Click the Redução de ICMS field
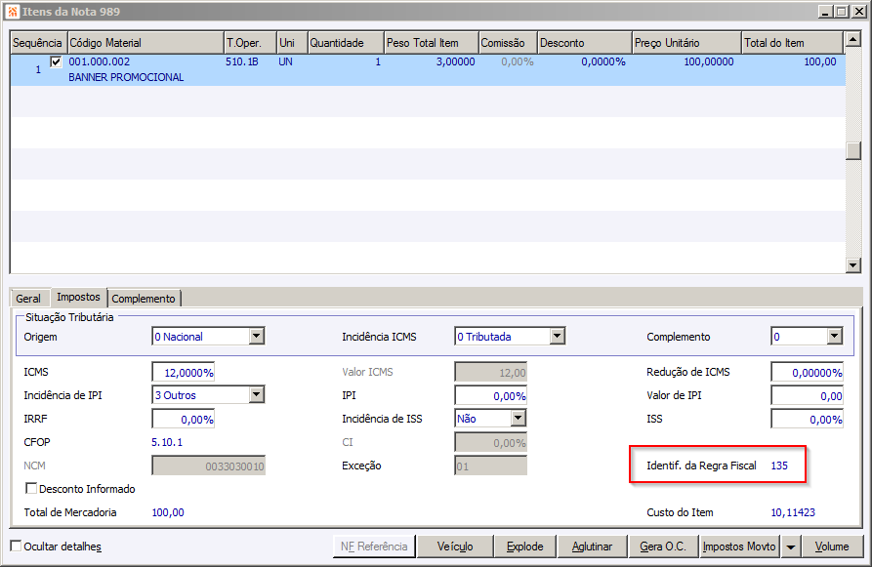This screenshot has height=567, width=872. click(x=807, y=373)
